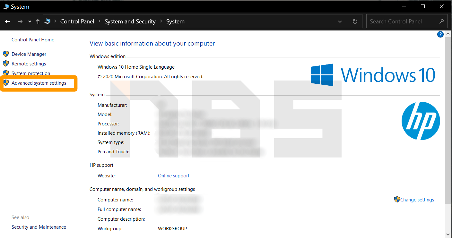Open System protection link
The width and height of the screenshot is (452, 238).
pyautogui.click(x=31, y=73)
